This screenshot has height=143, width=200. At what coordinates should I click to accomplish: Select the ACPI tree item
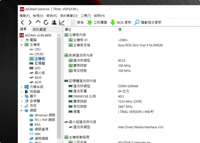point(35,82)
